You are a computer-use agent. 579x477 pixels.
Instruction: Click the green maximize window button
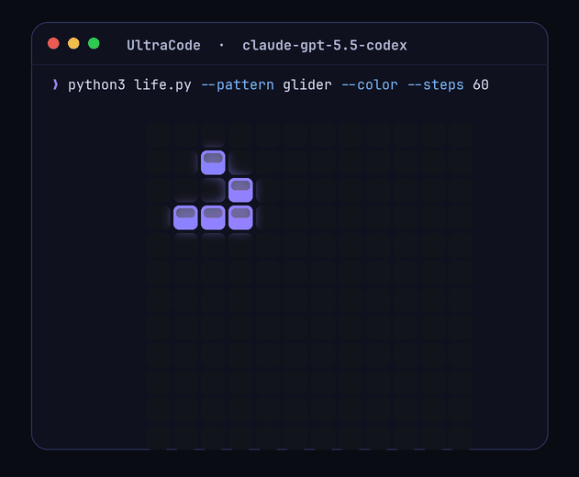94,43
